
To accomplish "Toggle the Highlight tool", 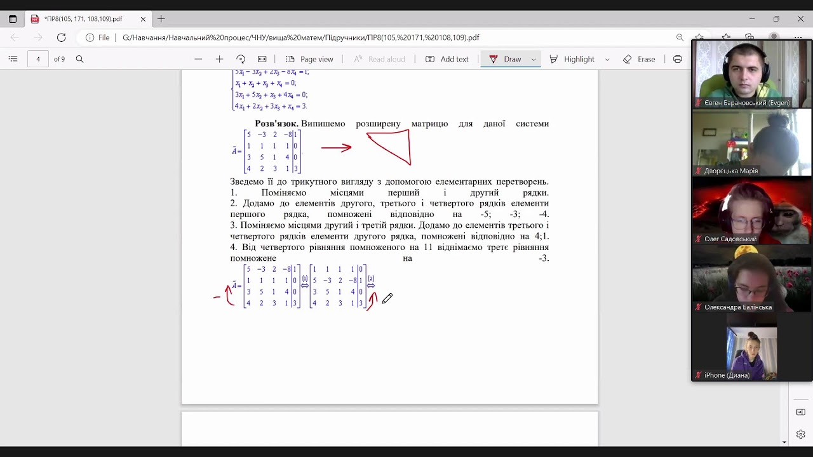I will coord(572,59).
